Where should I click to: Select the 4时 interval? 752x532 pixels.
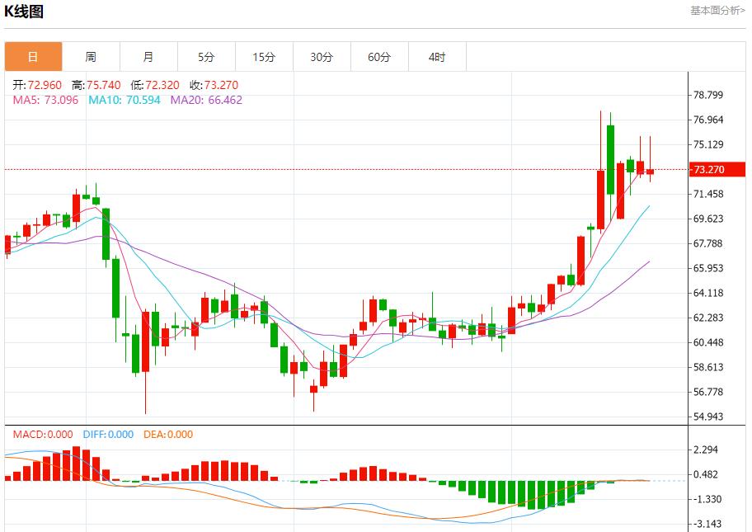[437, 56]
